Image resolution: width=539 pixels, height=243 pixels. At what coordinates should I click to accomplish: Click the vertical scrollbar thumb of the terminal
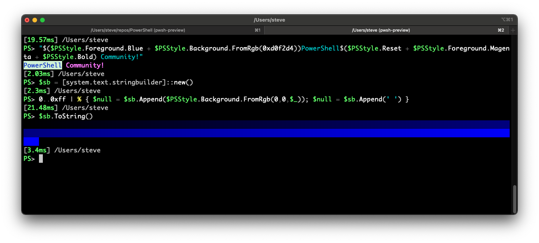click(514, 198)
